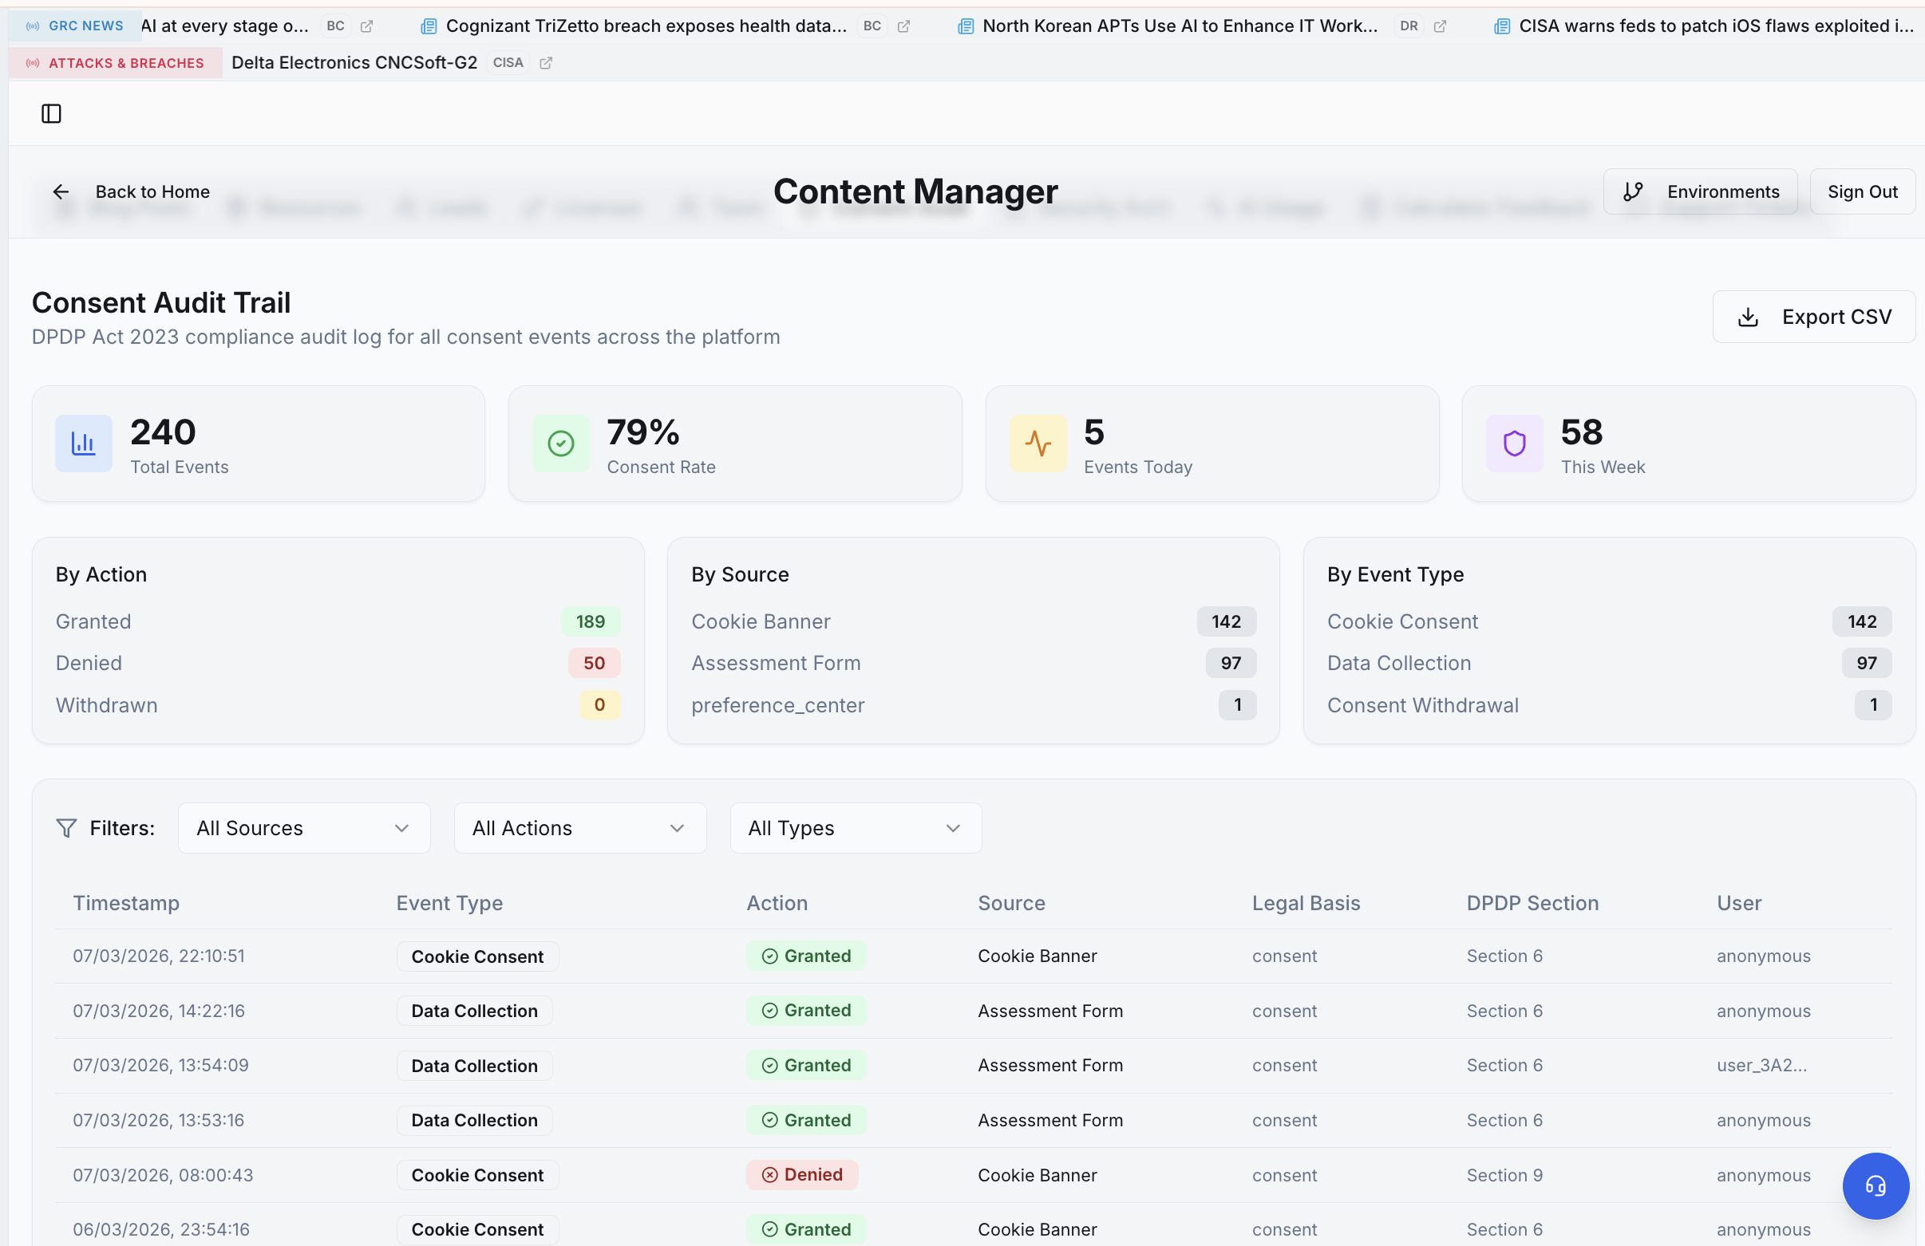Image resolution: width=1925 pixels, height=1246 pixels.
Task: Click the back arrow beside Back to Home
Action: [x=61, y=191]
